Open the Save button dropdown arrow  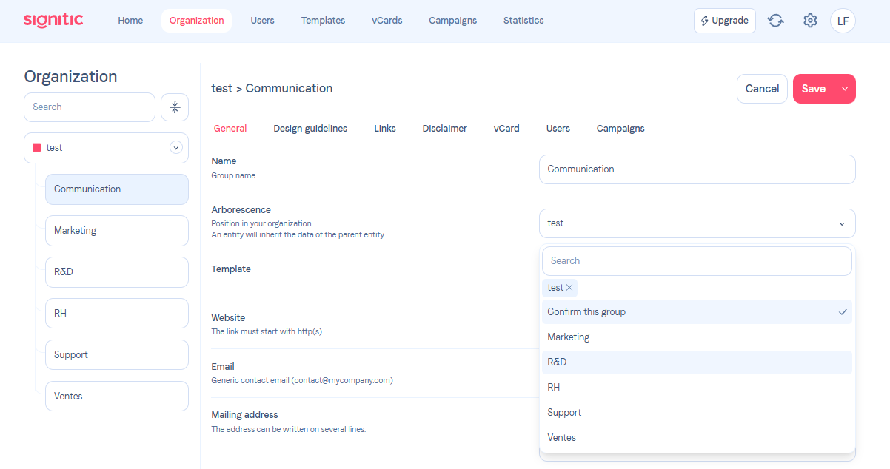pos(845,89)
